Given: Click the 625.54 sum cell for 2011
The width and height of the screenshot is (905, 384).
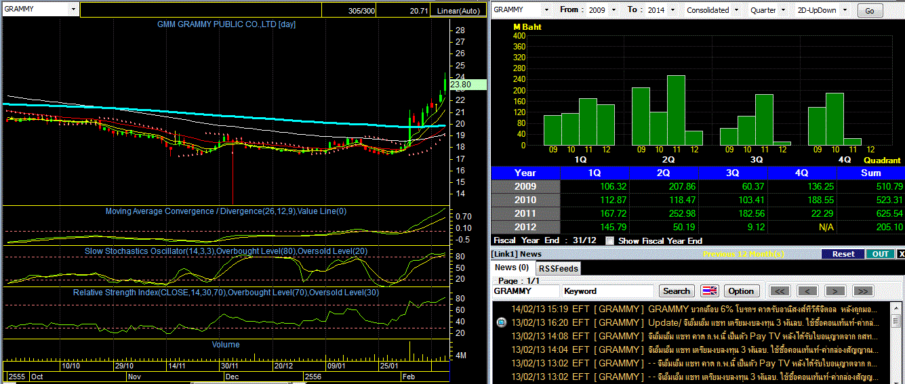Looking at the screenshot, I should point(871,213).
